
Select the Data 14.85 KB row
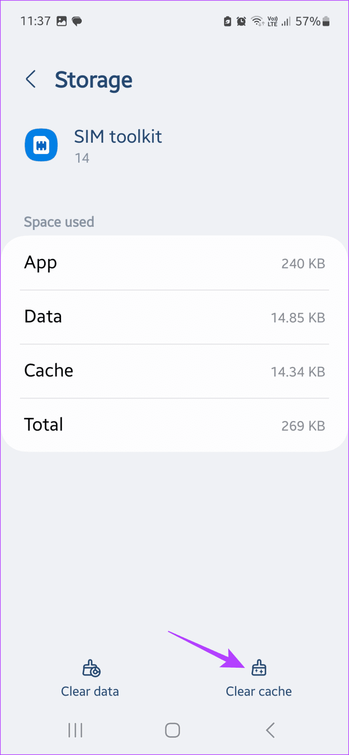pyautogui.click(x=174, y=317)
